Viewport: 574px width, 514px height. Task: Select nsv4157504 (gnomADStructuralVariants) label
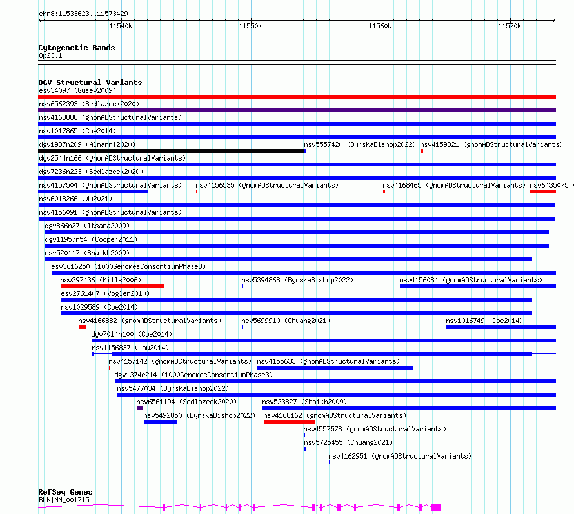(110, 185)
